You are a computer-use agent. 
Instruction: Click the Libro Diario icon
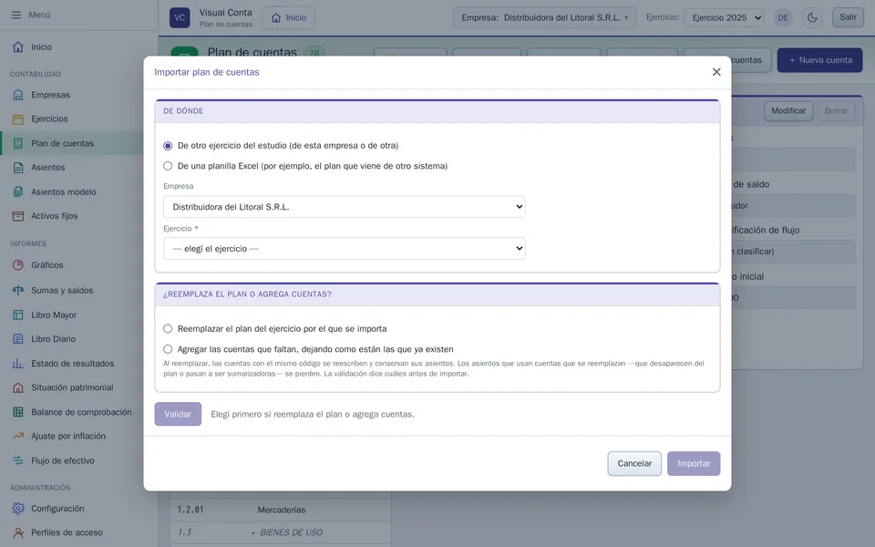18,339
